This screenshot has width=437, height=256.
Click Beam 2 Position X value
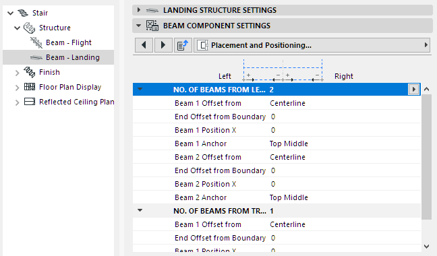coord(273,184)
